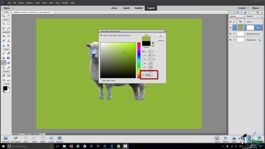Select the H (hue) radio button
The height and width of the screenshot is (149, 265).
(143, 51)
